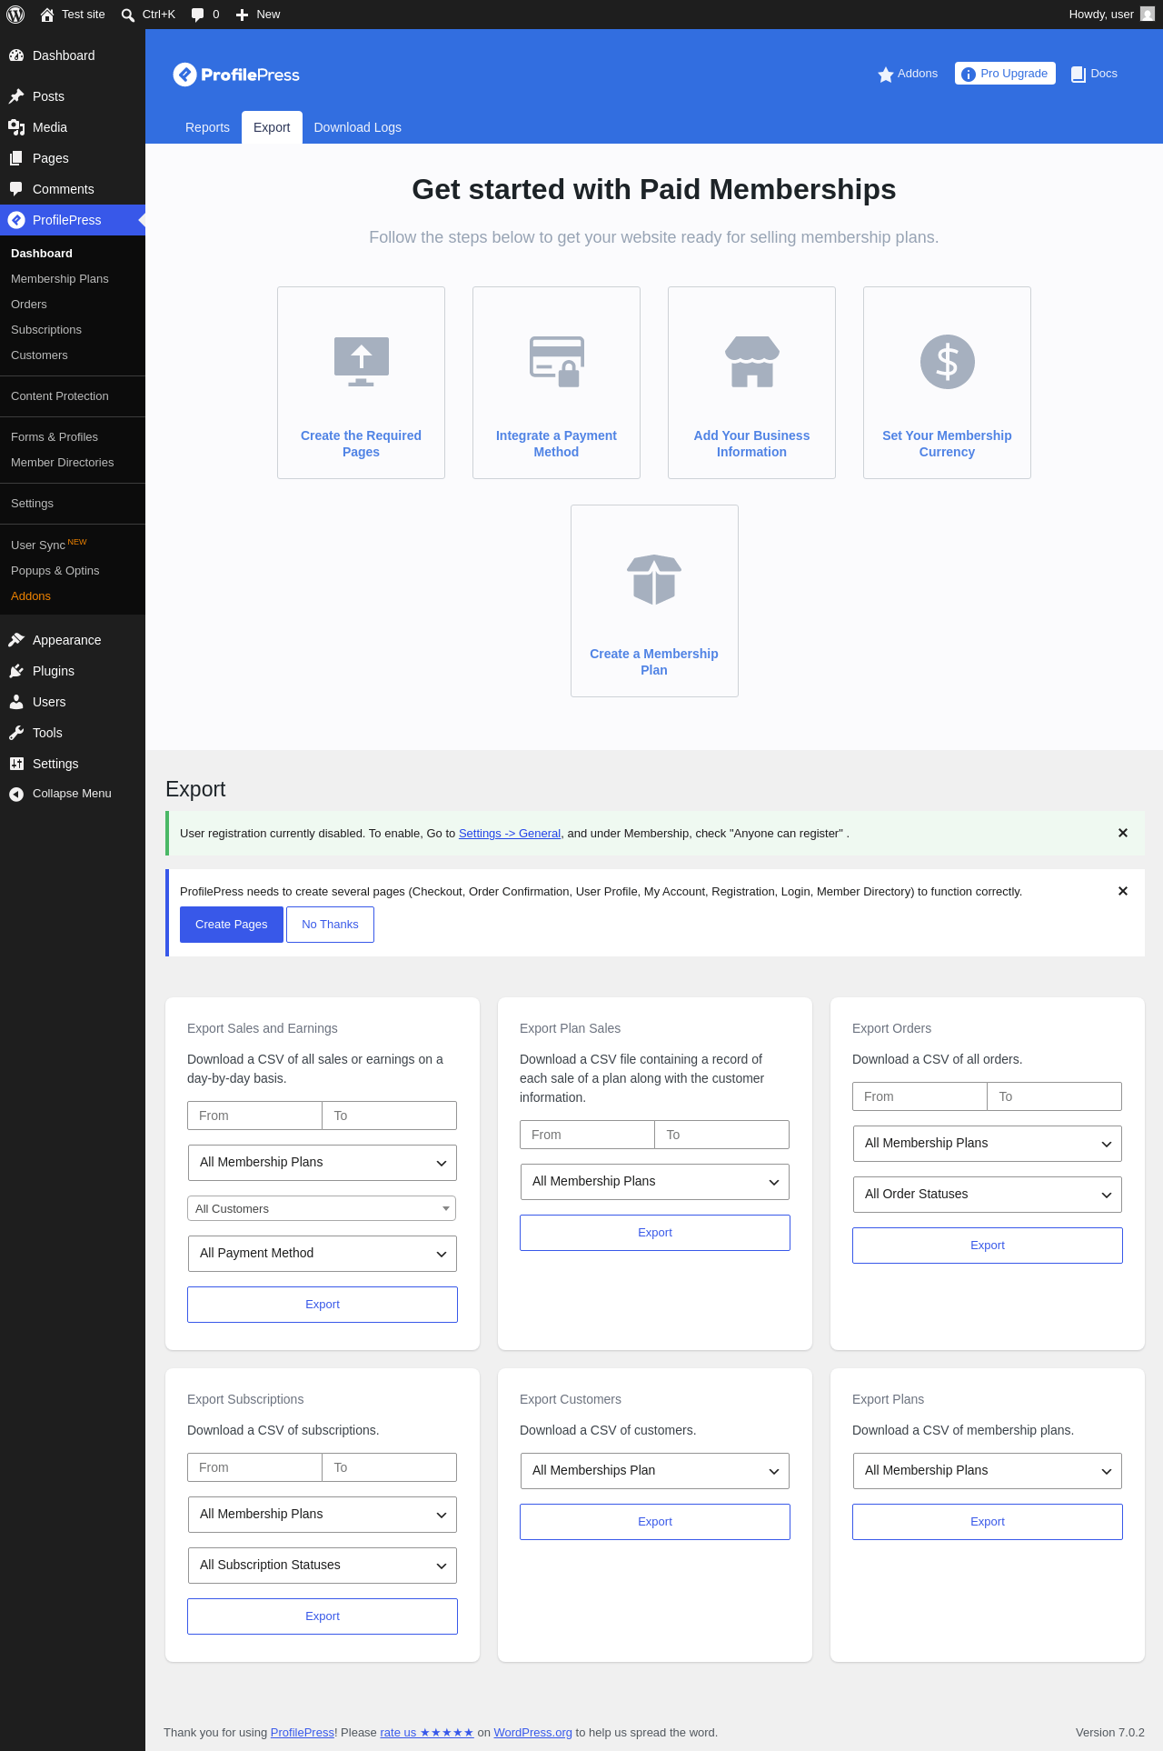Open the Test site home icon
Viewport: 1163px width, 1751px height.
point(47,15)
